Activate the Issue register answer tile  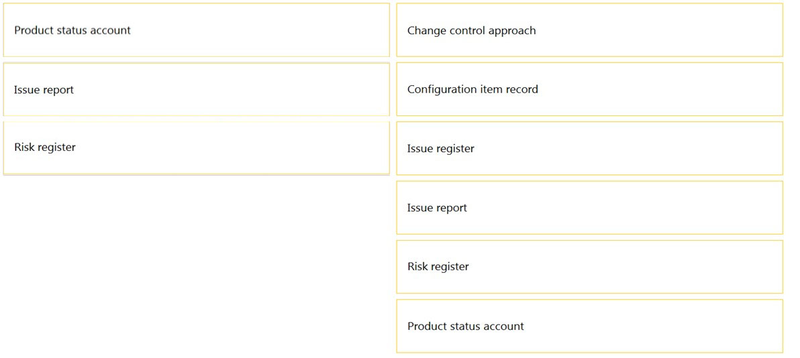pos(589,148)
